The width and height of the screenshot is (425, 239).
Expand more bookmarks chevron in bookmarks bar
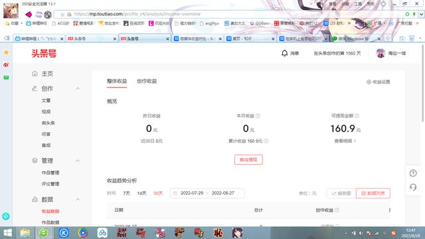pyautogui.click(x=349, y=23)
